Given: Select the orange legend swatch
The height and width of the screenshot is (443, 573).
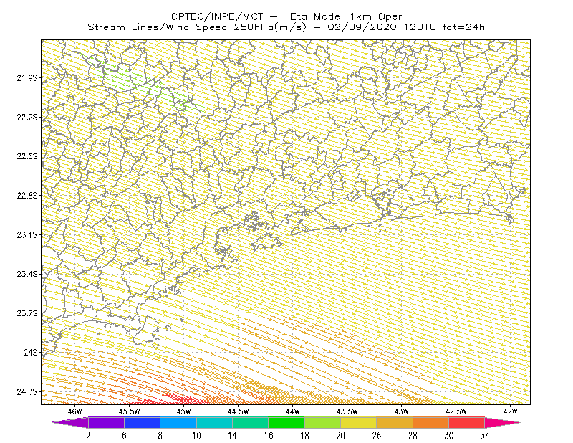Looking at the screenshot, I should point(430,422).
